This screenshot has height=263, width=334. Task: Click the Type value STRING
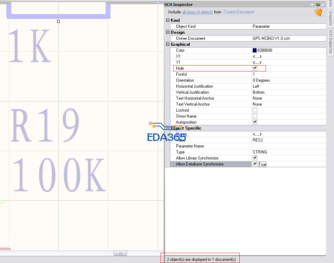[289, 152]
